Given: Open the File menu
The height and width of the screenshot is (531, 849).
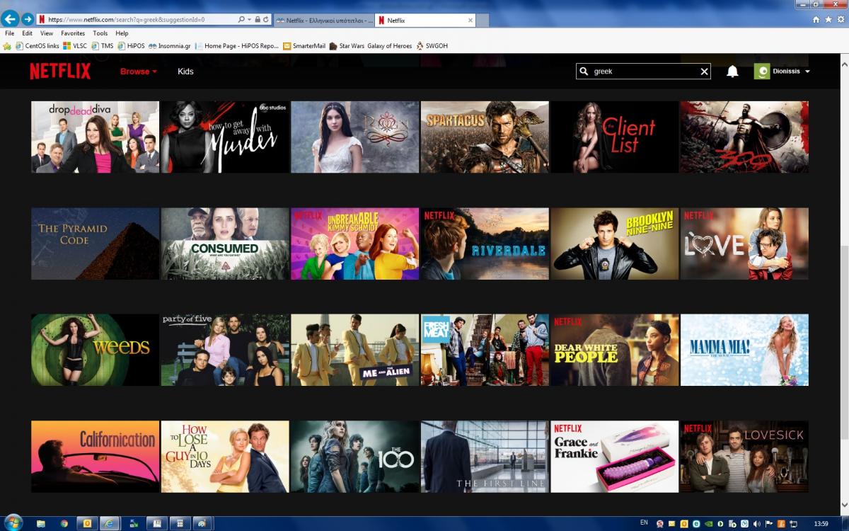Looking at the screenshot, I should [9, 33].
